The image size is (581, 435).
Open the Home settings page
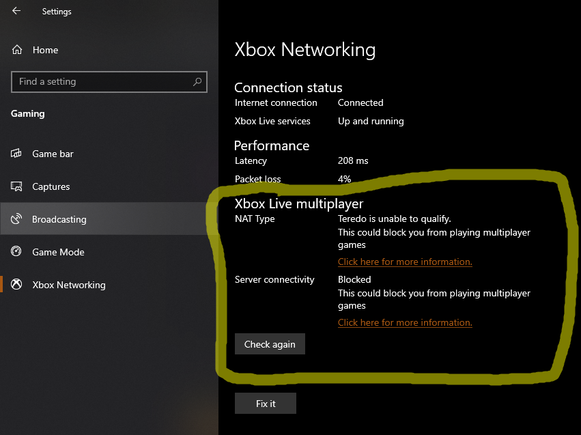[109, 50]
